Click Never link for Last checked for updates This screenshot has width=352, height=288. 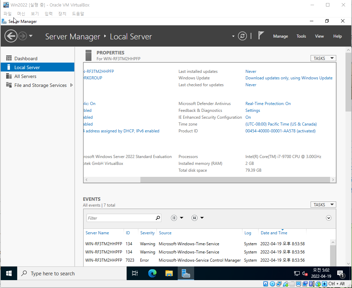click(251, 85)
